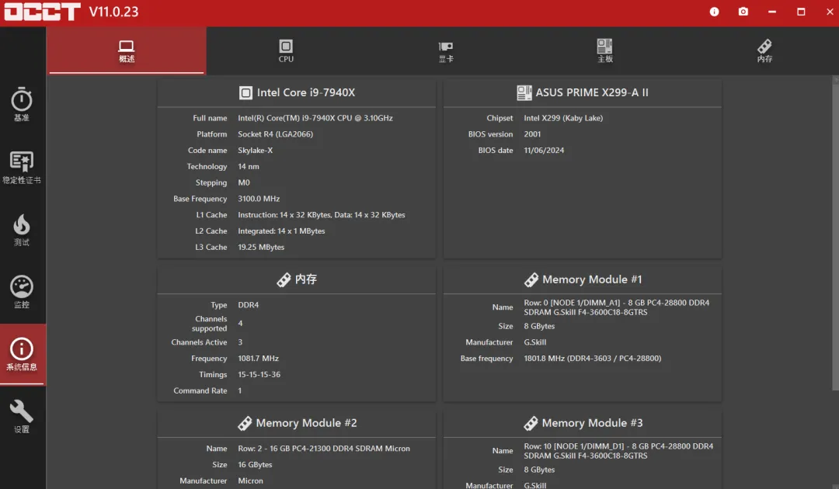Click the 'Socket R4 (LGA2066)' platform value
Viewport: 839px width, 489px height.
(276, 134)
